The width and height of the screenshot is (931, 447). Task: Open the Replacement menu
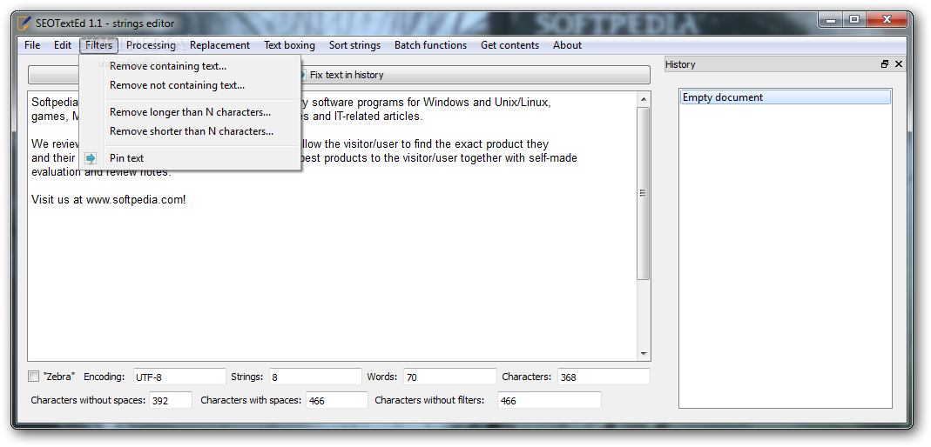click(219, 45)
